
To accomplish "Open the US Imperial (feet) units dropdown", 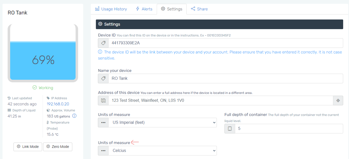I will click(x=163, y=123).
